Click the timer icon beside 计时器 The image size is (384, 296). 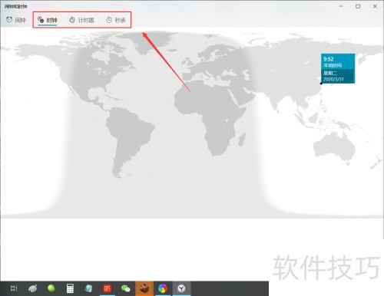tap(72, 20)
